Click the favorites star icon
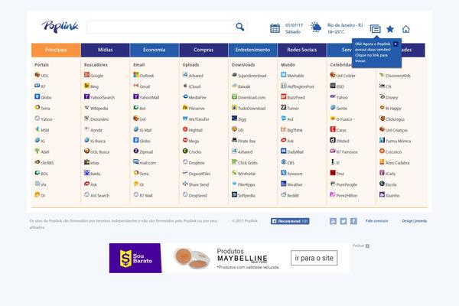 [390, 29]
